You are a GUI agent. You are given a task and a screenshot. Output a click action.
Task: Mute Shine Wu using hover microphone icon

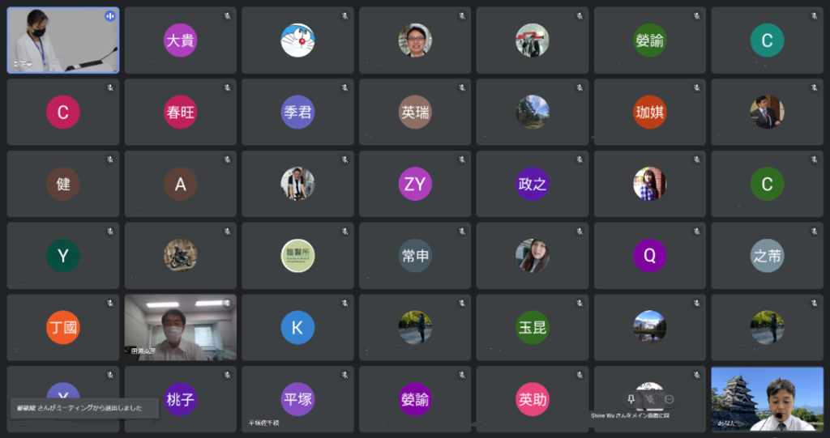(649, 399)
